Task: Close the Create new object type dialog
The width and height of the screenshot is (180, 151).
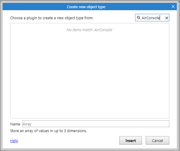Action: 173,7
